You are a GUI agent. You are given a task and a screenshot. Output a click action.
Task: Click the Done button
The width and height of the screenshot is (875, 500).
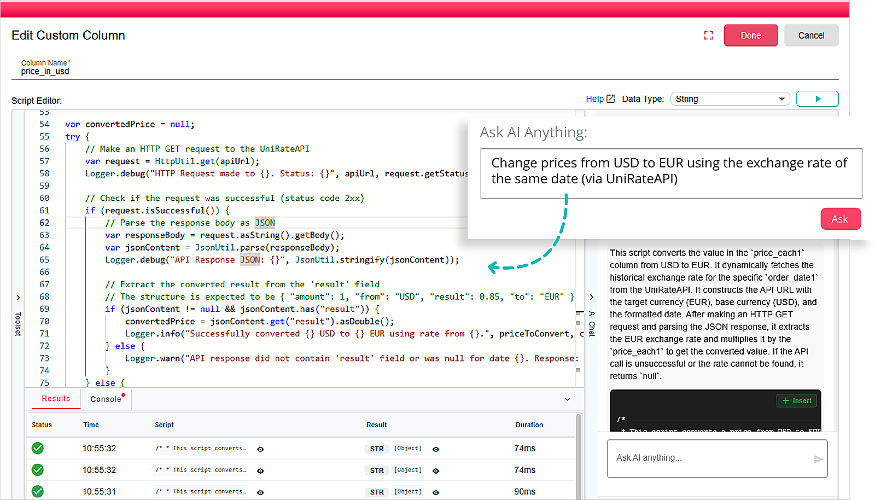point(750,36)
